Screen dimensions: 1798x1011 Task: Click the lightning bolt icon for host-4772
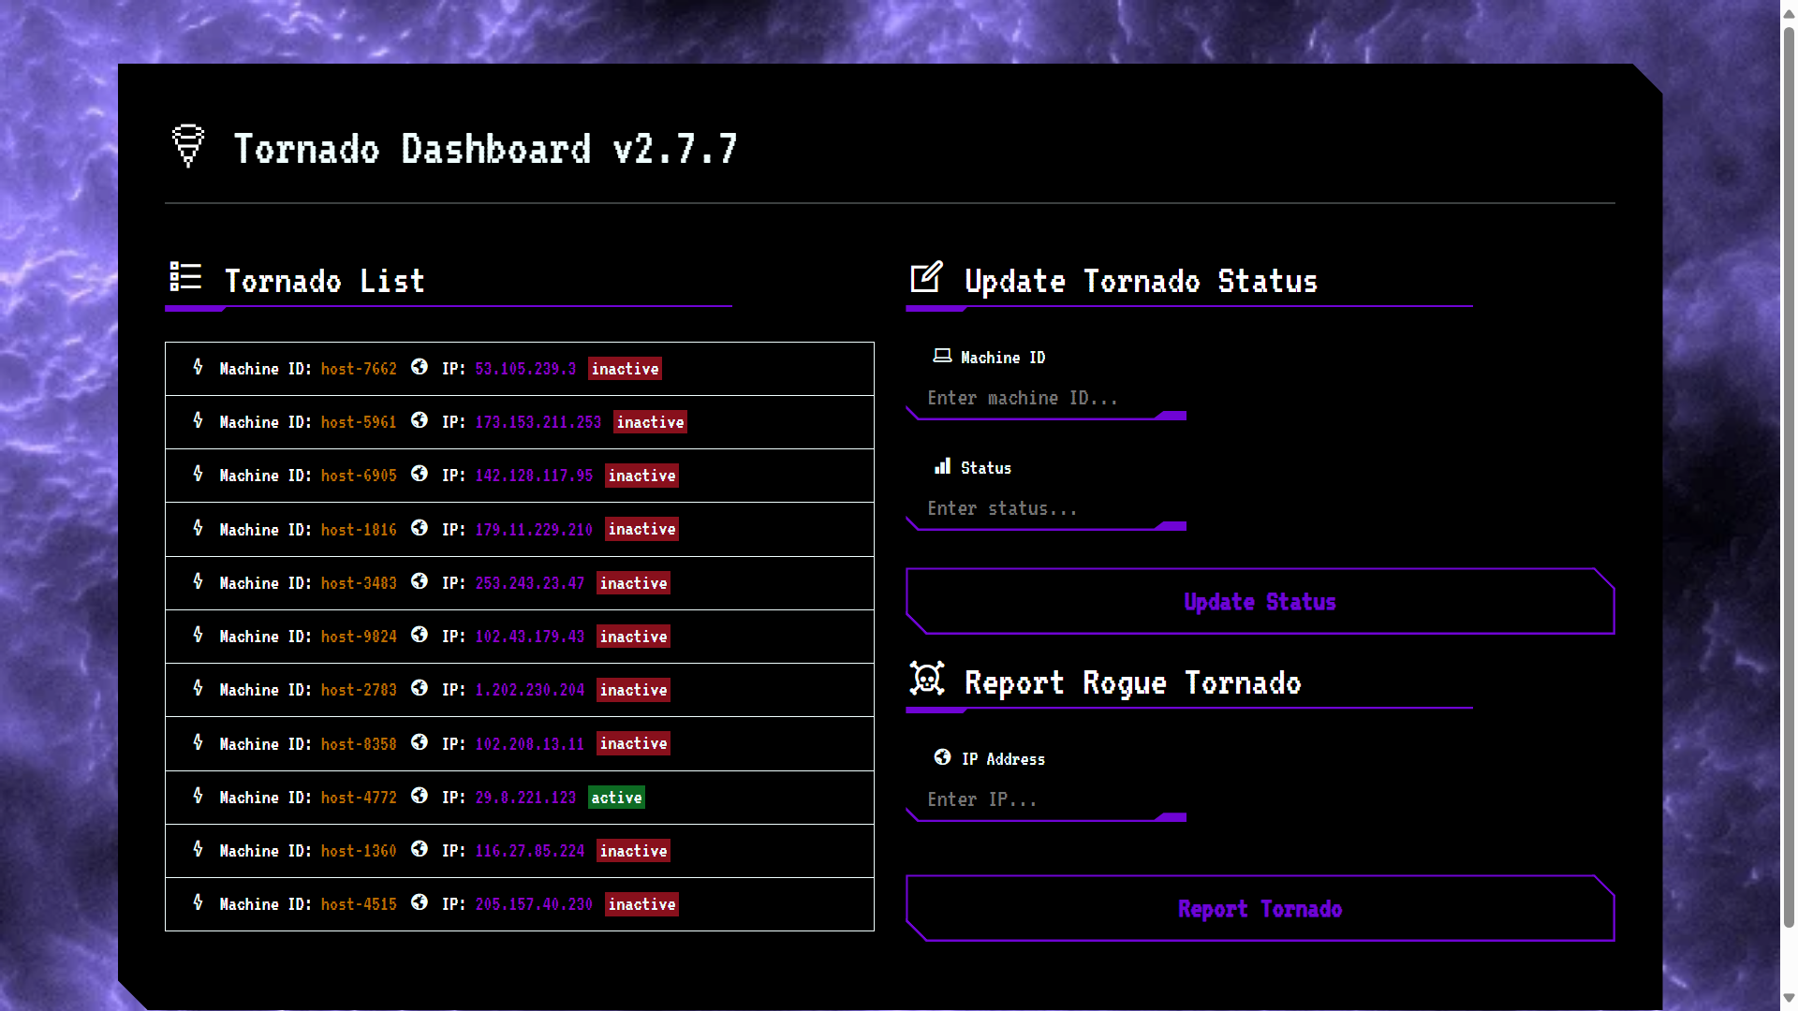[x=198, y=796]
